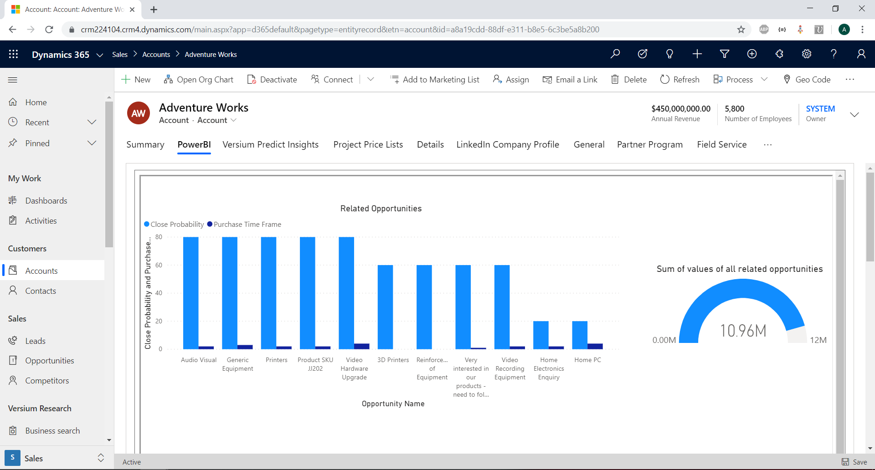This screenshot has height=470, width=875.
Task: Switch to Versium Predict Insights tab
Action: (271, 144)
